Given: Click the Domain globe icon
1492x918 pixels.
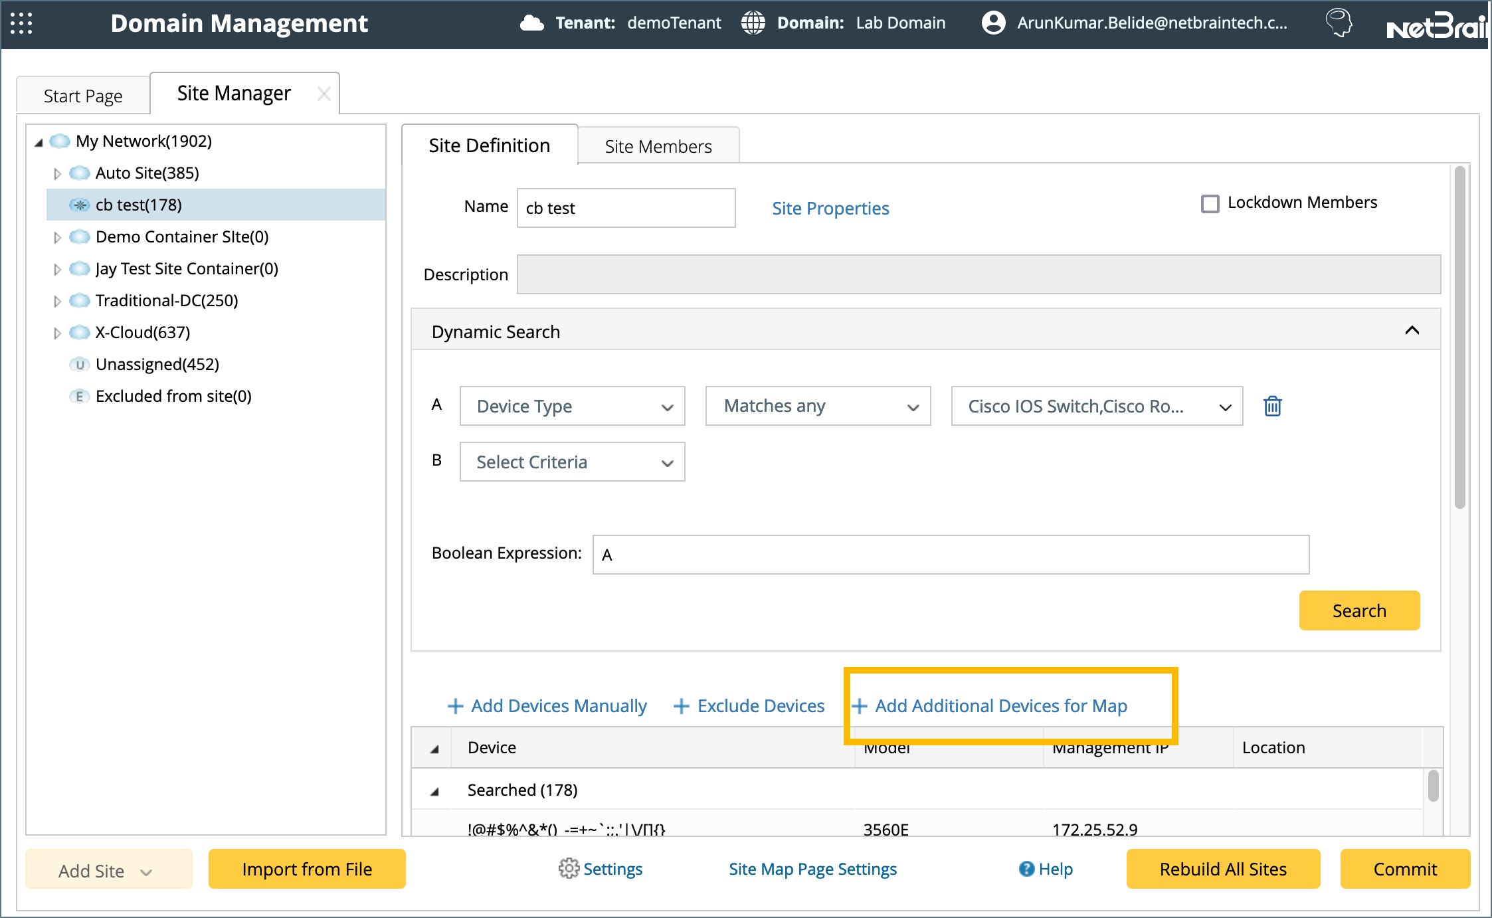Looking at the screenshot, I should tap(753, 23).
